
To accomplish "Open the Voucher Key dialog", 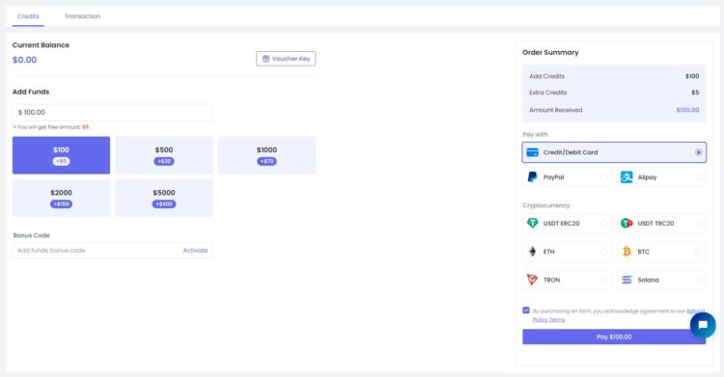I will coord(286,59).
